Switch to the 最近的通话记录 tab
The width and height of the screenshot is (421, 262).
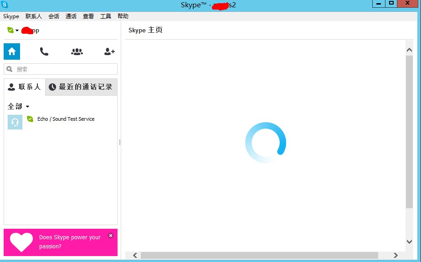coord(81,87)
